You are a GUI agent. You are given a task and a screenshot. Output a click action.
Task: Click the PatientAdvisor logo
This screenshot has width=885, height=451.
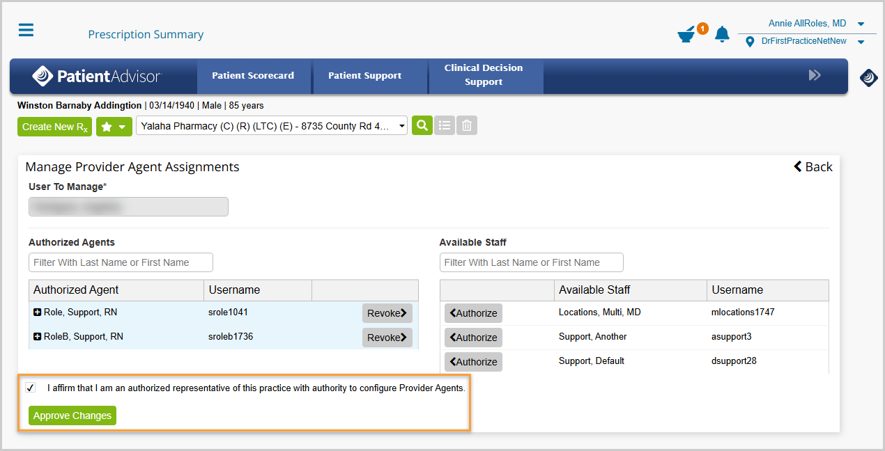pyautogui.click(x=97, y=76)
